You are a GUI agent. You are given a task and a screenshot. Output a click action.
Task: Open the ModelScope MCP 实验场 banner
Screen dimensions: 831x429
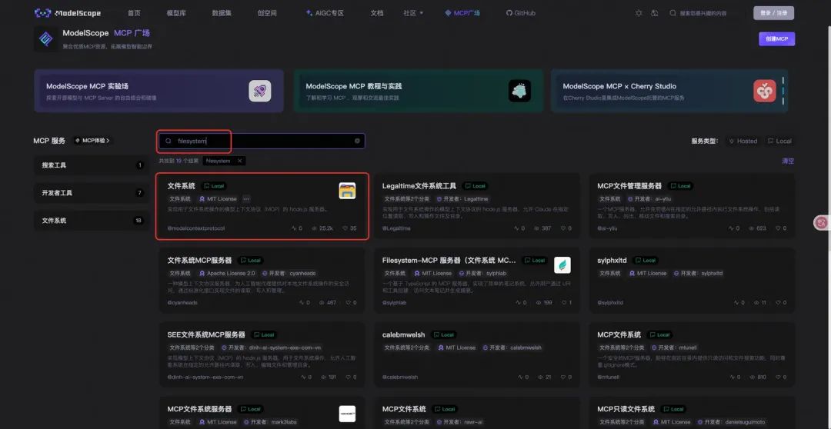[x=159, y=91]
